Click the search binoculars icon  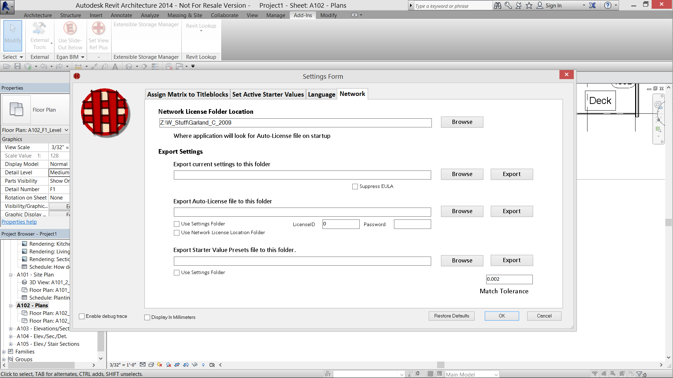497,5
